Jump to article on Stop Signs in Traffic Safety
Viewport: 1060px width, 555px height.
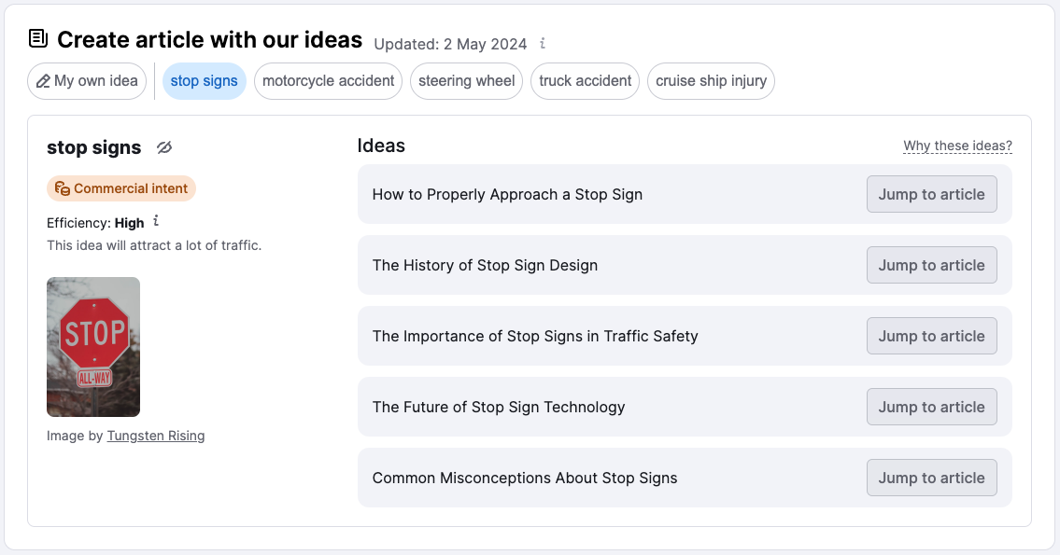point(931,336)
